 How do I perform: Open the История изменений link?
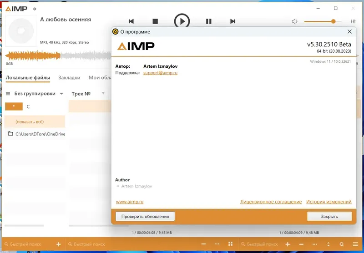[329, 202]
